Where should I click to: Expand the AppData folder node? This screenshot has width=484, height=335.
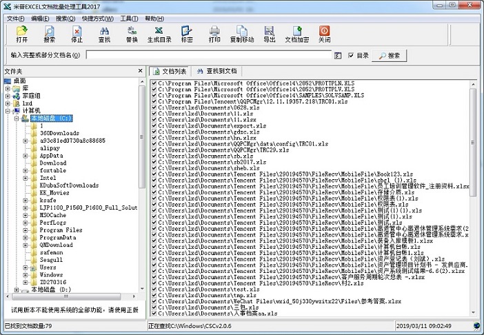coord(26,156)
